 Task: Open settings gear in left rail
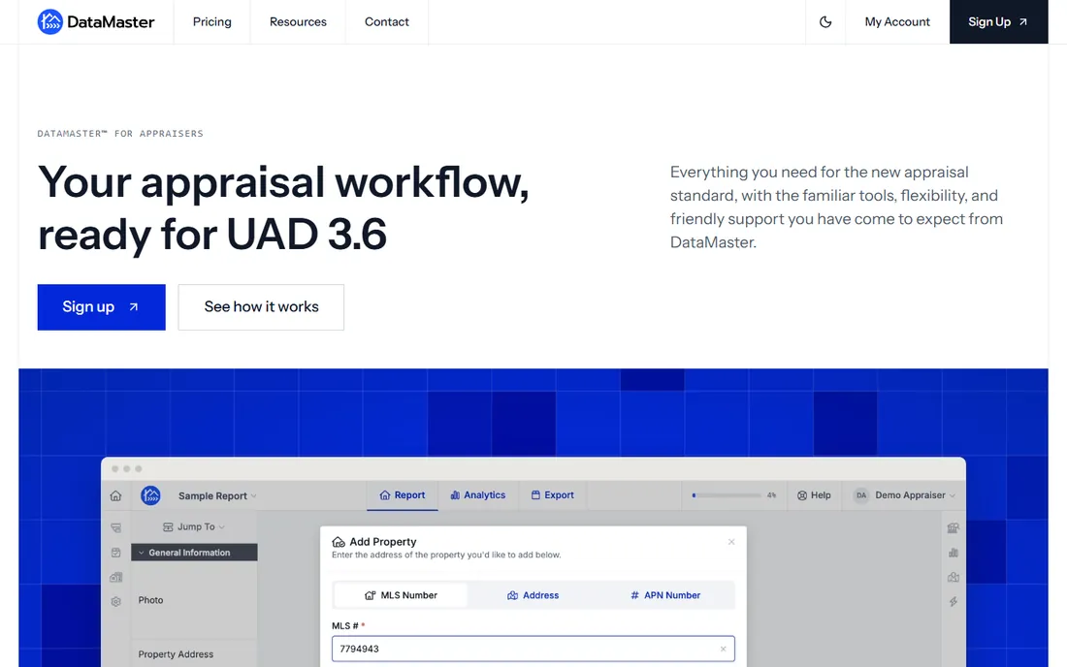click(x=115, y=602)
